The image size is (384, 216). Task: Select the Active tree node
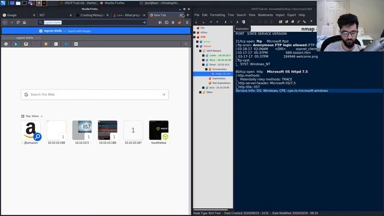coord(206,41)
